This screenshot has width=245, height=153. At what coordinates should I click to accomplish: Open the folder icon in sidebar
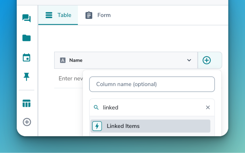click(x=26, y=38)
